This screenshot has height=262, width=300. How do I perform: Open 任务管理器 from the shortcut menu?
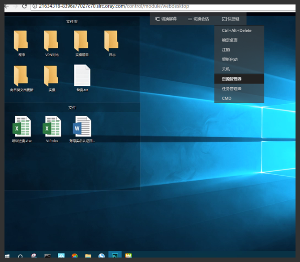(239, 89)
